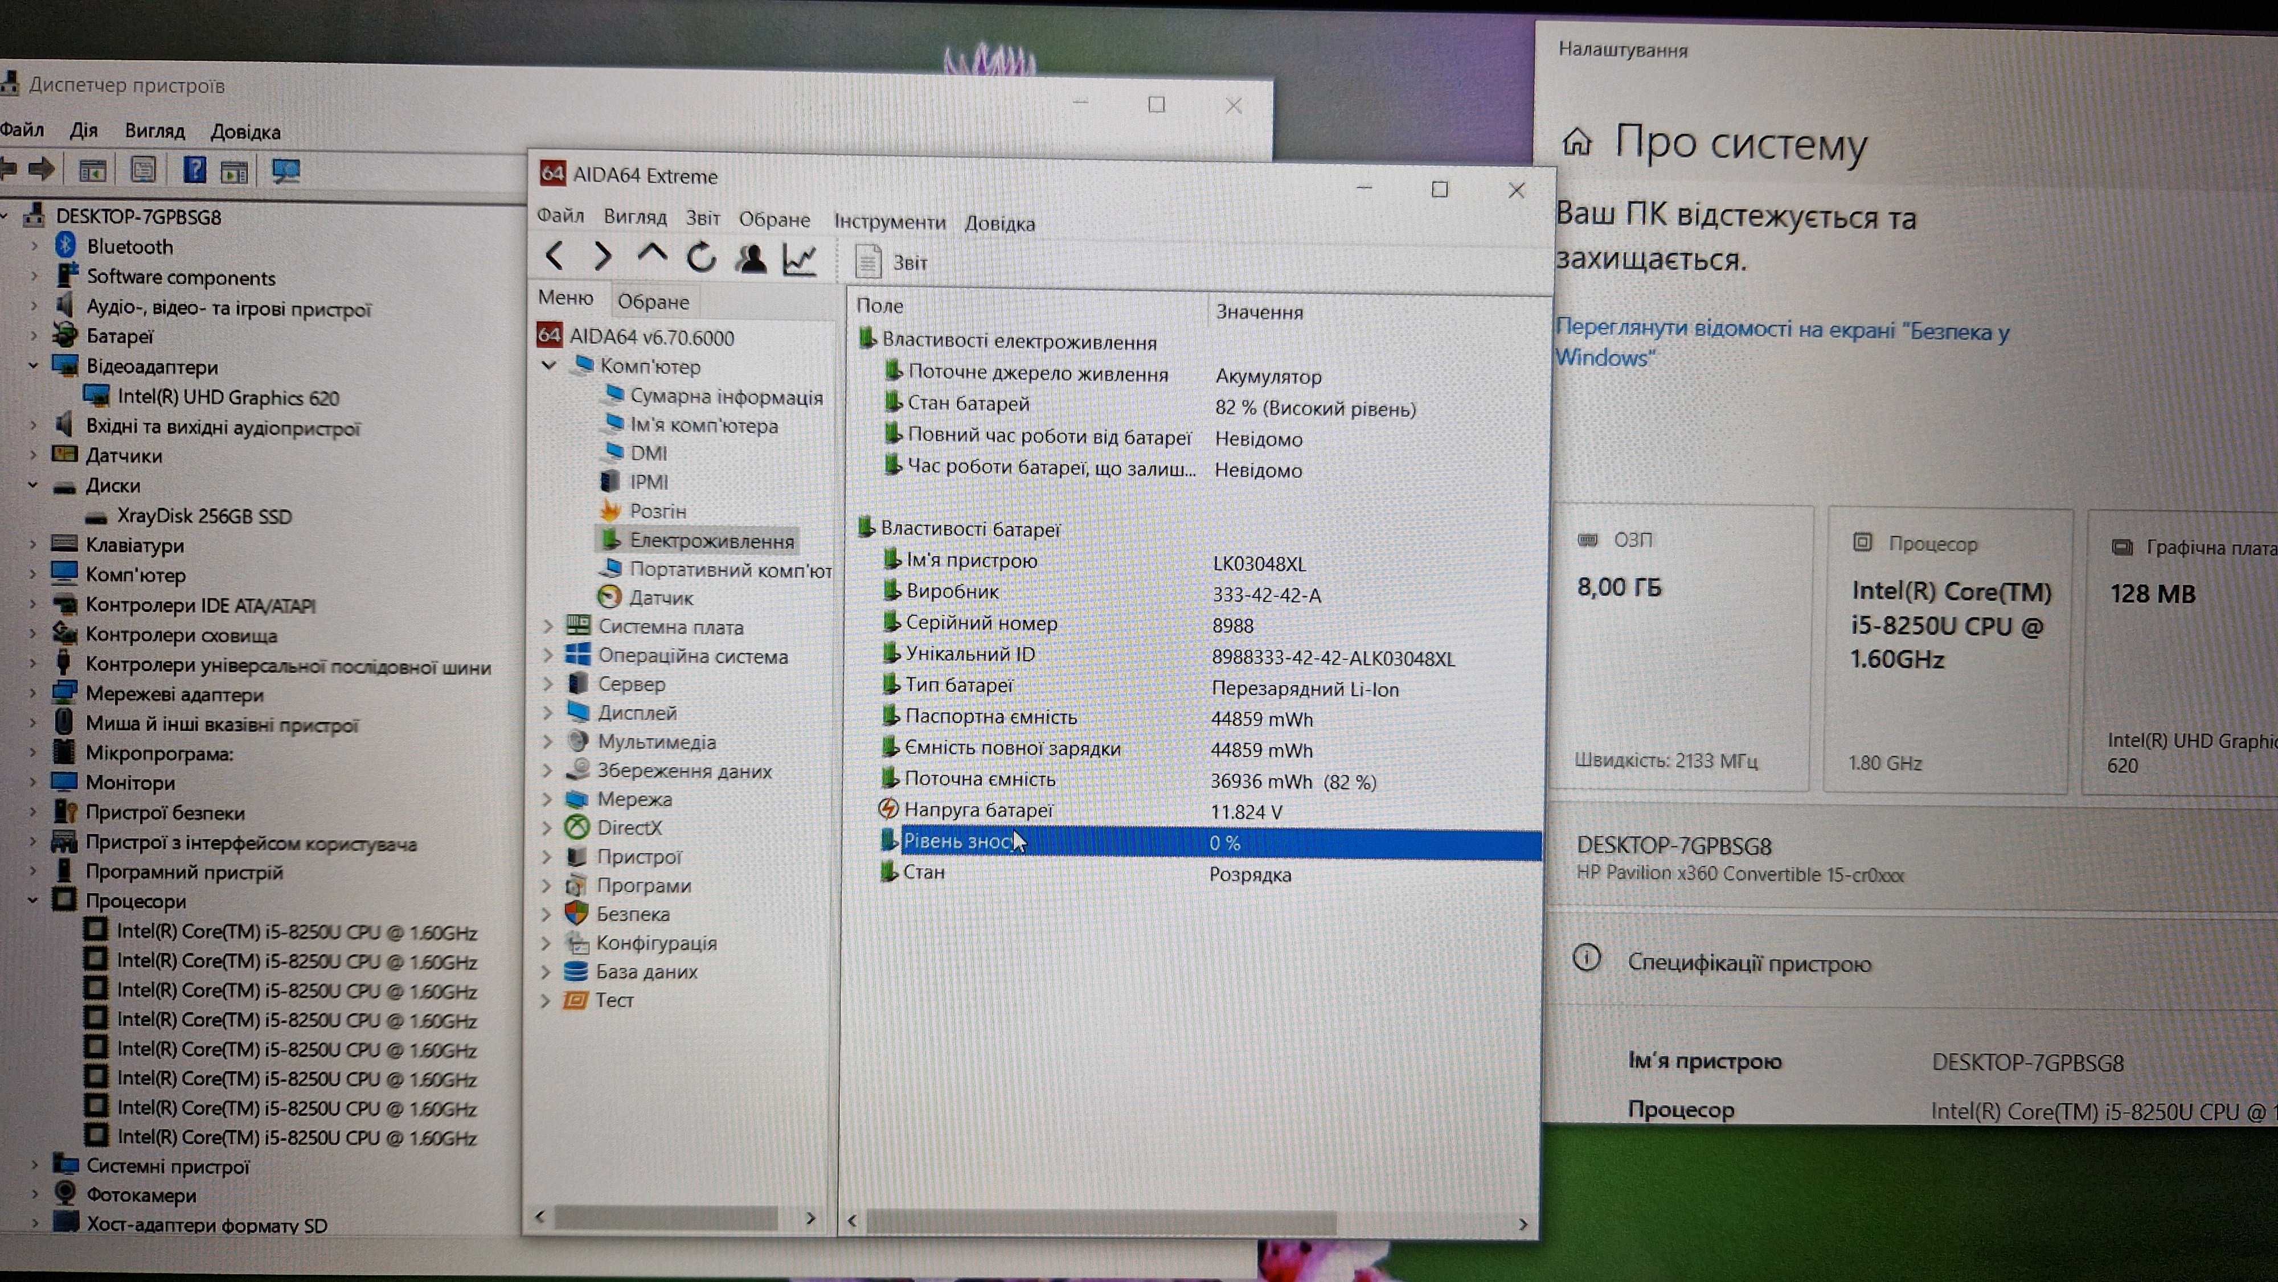Click the Звіт report button in AIDA64
This screenshot has height=1282, width=2278.
click(x=891, y=262)
